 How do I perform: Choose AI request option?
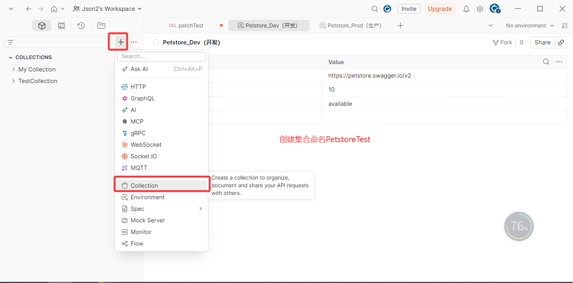pos(161,110)
